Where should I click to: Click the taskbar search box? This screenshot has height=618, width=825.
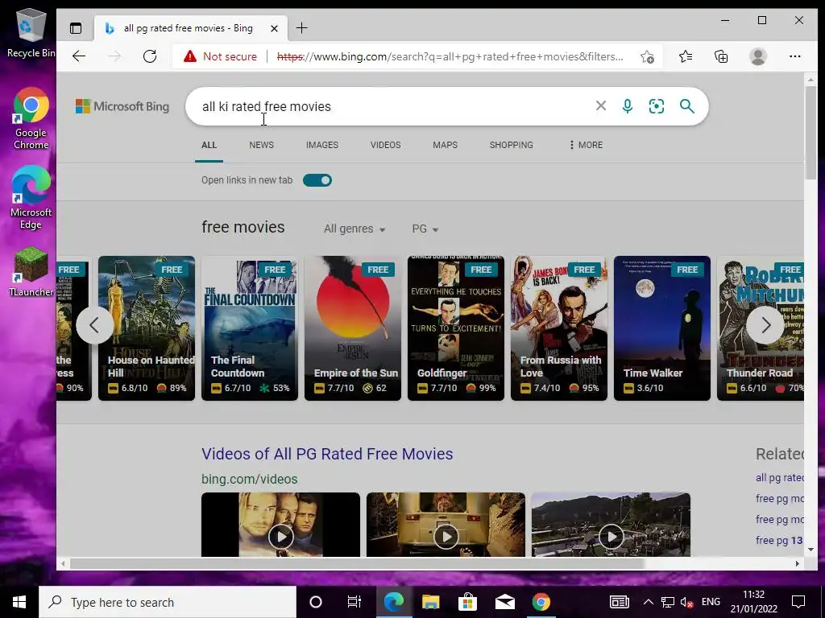point(168,602)
